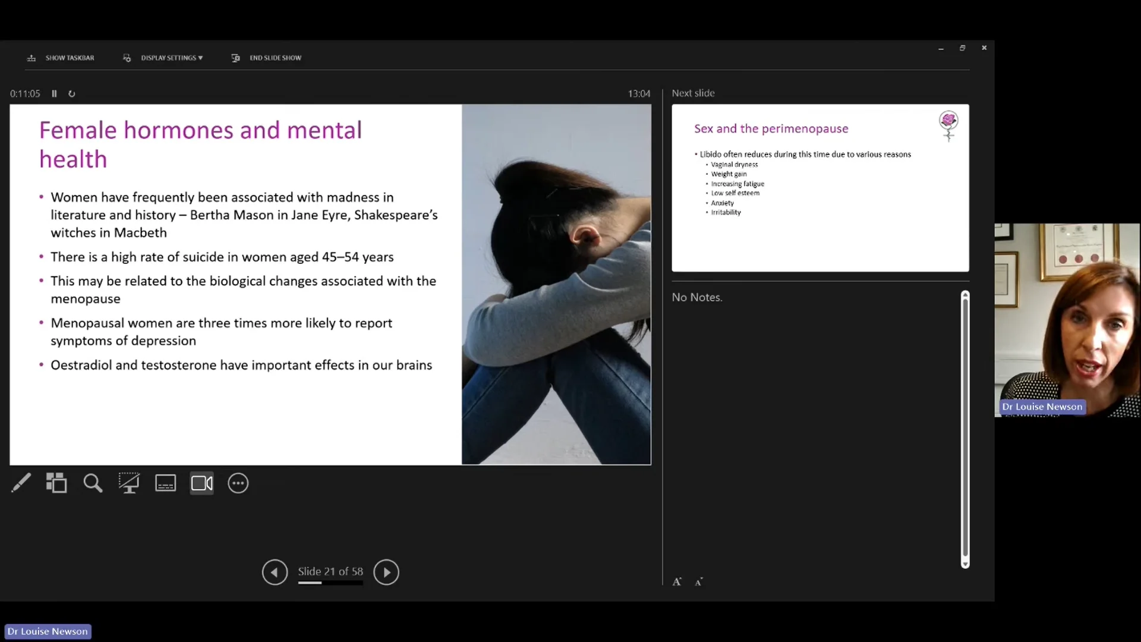This screenshot has width=1141, height=642.
Task: Toggle the camera icon
Action: pyautogui.click(x=202, y=483)
